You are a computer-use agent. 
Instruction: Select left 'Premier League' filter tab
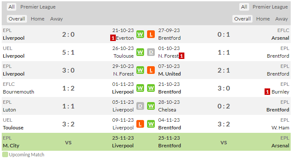pyautogui.click(x=38, y=7)
